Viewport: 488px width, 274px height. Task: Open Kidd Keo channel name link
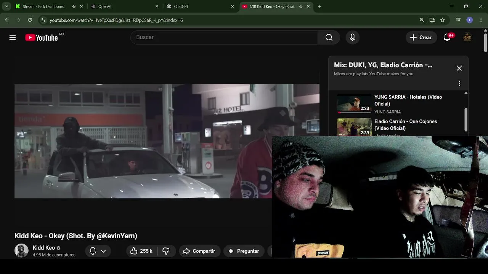(44, 248)
